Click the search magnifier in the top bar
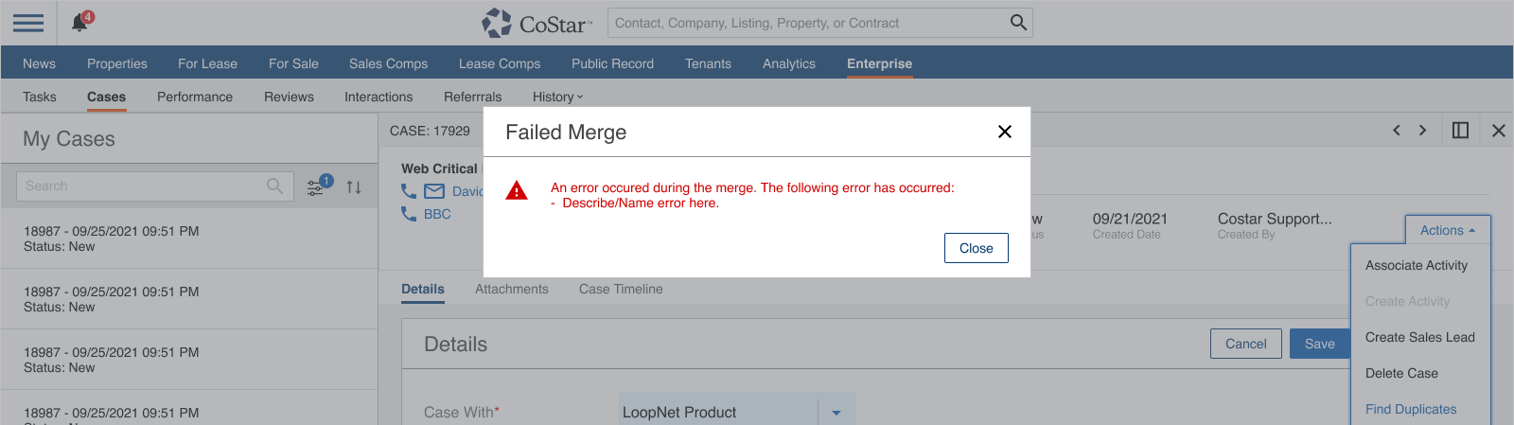 [1018, 23]
